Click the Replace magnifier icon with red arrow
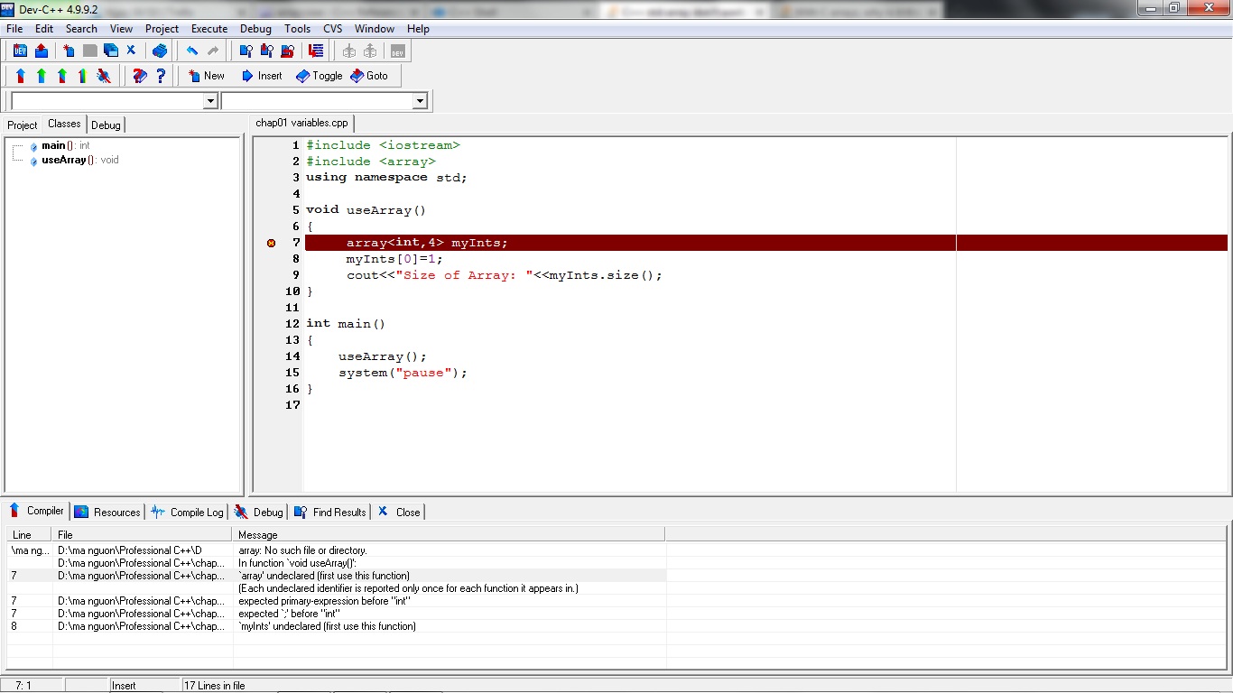This screenshot has height=693, width=1233. tap(287, 51)
